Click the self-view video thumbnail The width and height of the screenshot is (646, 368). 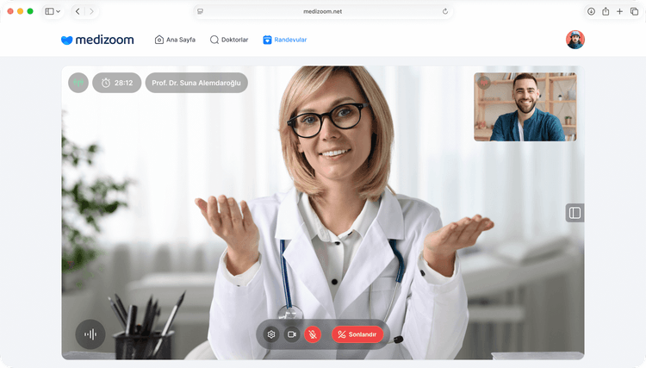[525, 107]
